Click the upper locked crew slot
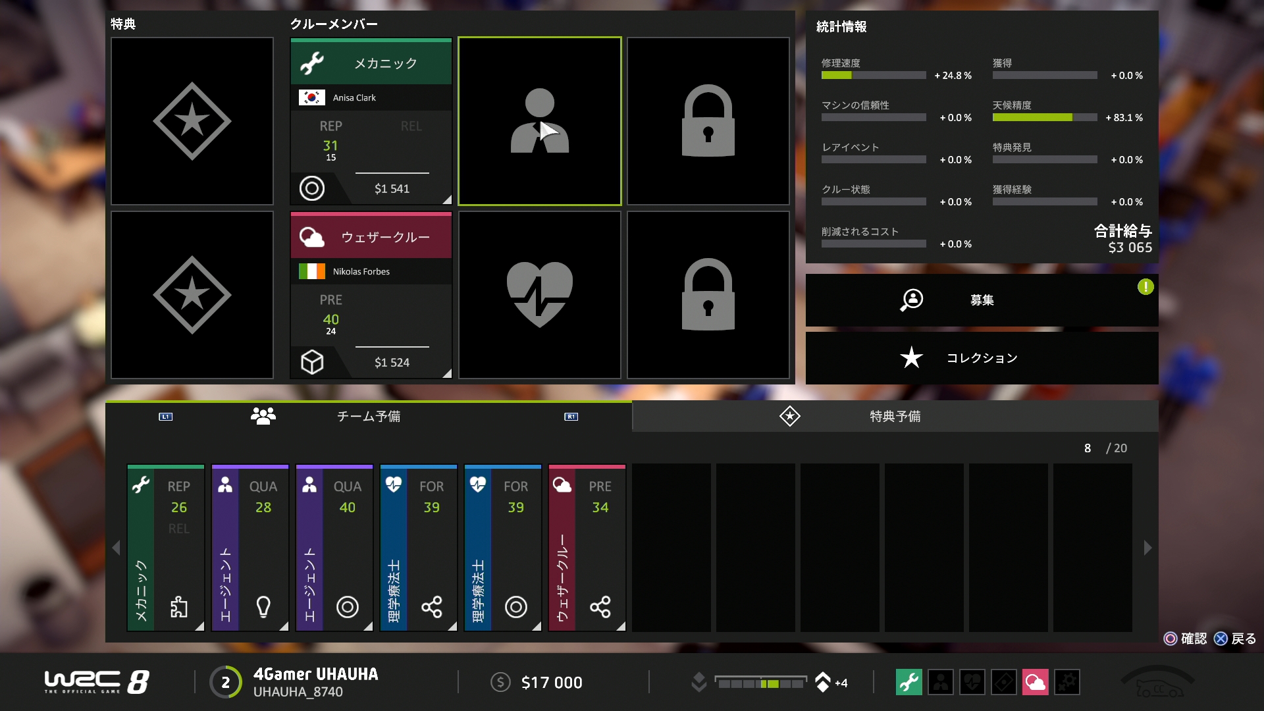The image size is (1264, 711). pyautogui.click(x=708, y=121)
